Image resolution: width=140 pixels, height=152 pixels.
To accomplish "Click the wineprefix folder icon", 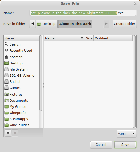I will click(x=6, y=113).
